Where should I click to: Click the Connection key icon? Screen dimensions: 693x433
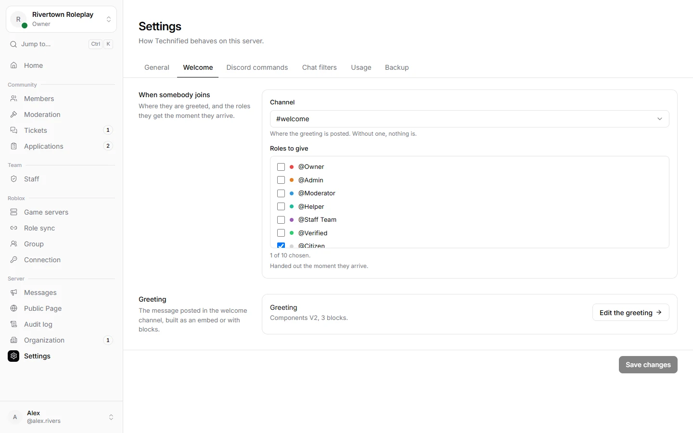(14, 260)
